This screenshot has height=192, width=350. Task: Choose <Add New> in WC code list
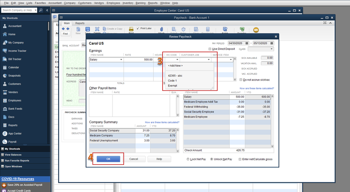[x=175, y=66]
